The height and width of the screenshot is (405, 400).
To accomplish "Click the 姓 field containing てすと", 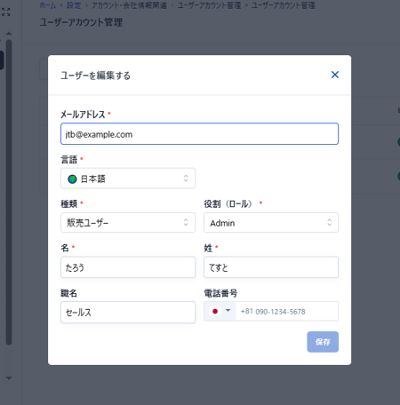I will click(271, 267).
